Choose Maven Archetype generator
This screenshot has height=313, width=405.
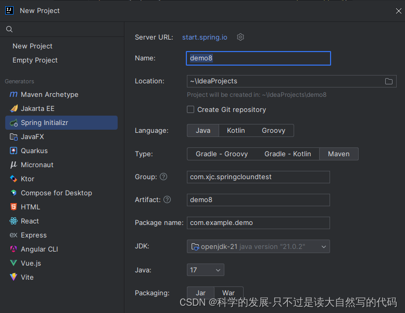pos(61,95)
